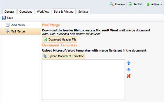The width and height of the screenshot is (164, 102).
Task: Click the floppy disk Save icon
Action: pyautogui.click(x=4, y=18)
